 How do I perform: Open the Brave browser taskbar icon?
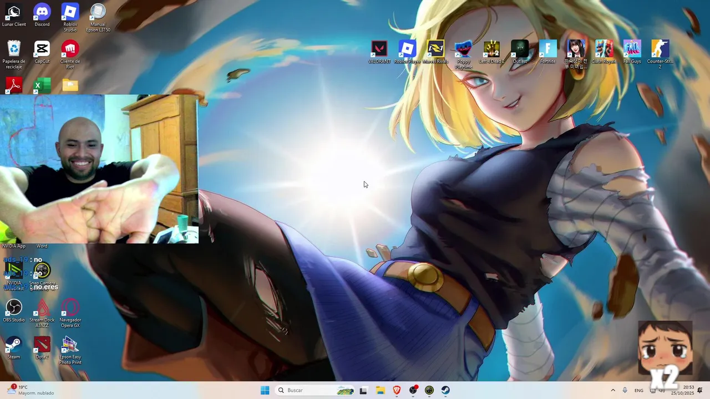click(x=397, y=390)
